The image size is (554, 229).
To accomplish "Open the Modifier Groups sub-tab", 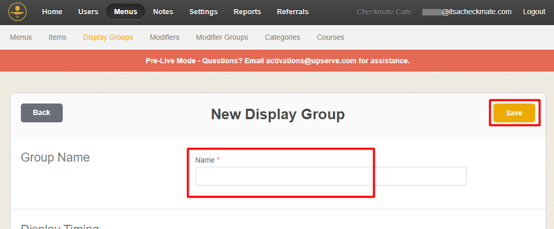I will [x=222, y=37].
